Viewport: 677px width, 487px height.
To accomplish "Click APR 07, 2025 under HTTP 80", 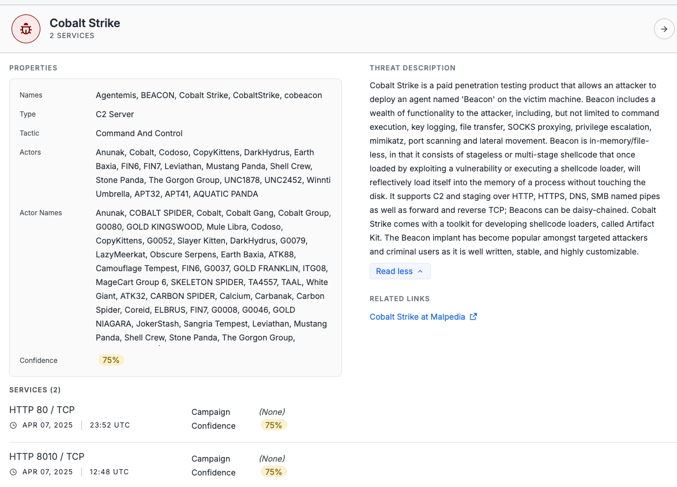I will point(47,425).
